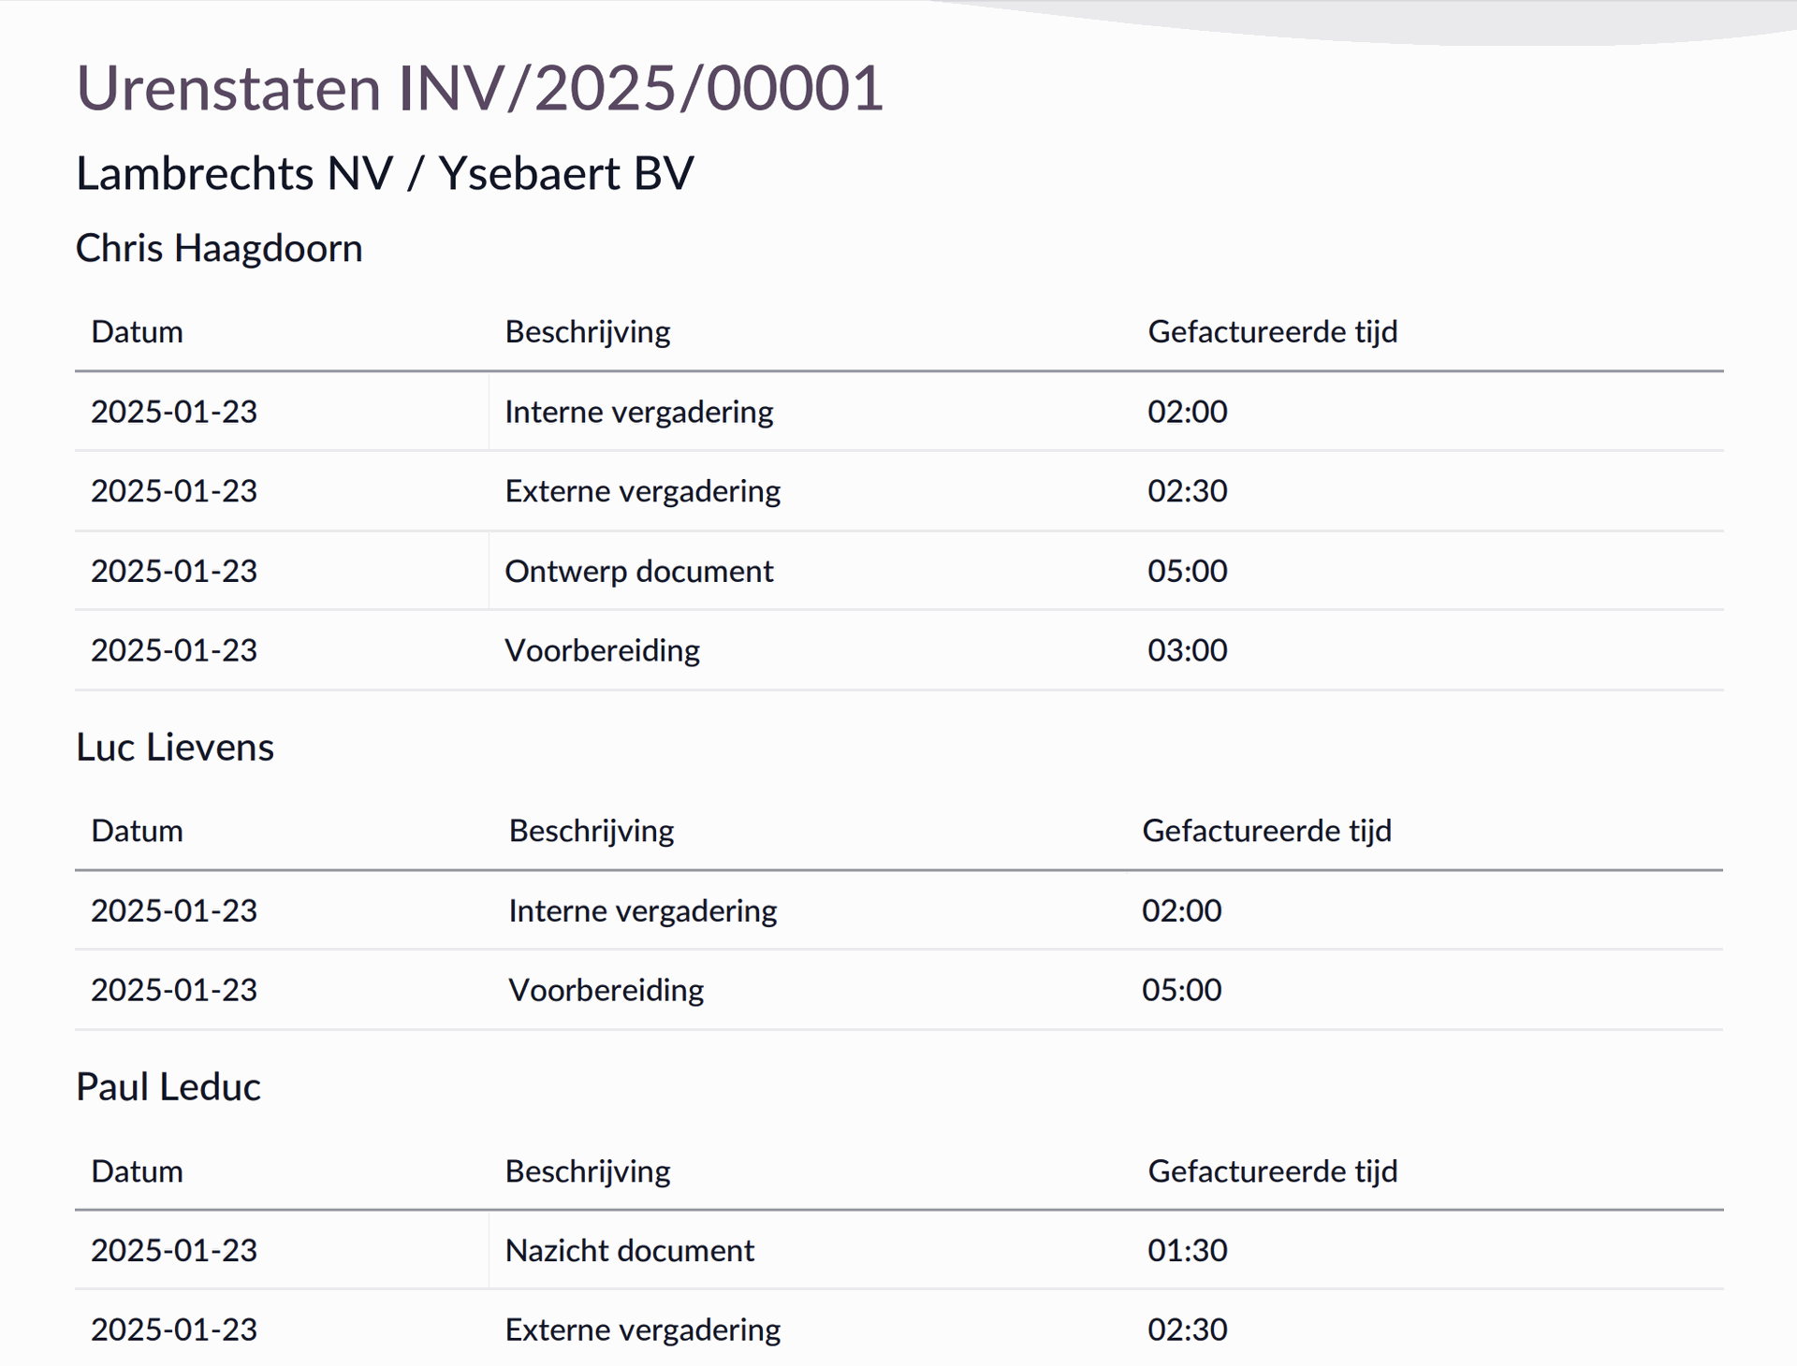Select the Ontwerp document row description
The image size is (1797, 1366).
(x=638, y=571)
